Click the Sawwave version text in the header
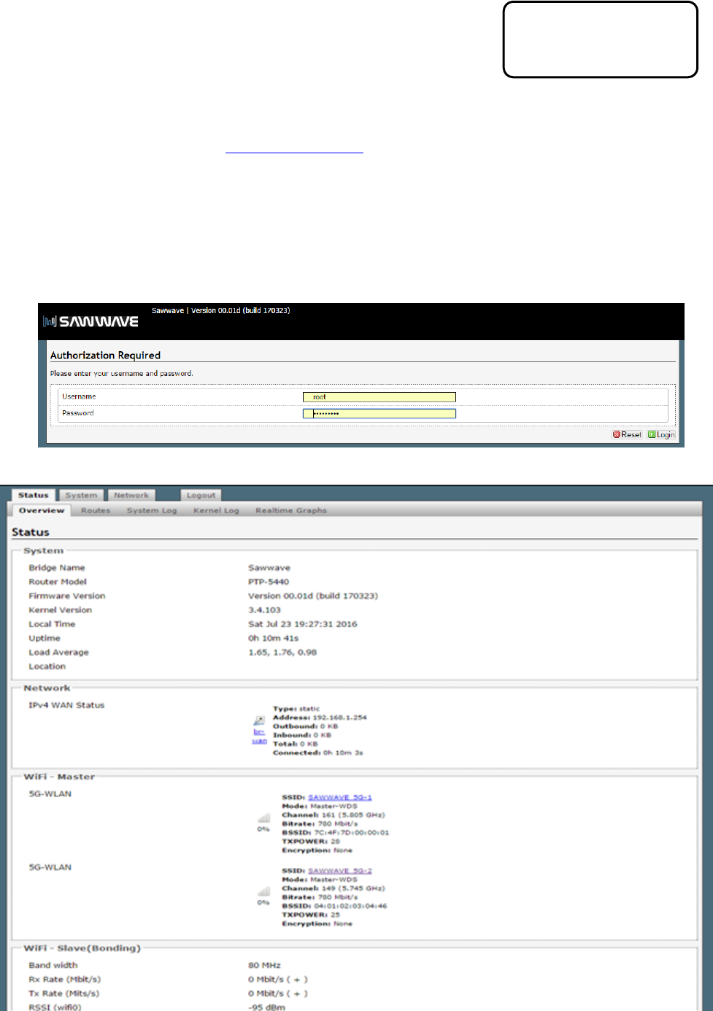Screen dimensions: 713x1011 [x=221, y=310]
